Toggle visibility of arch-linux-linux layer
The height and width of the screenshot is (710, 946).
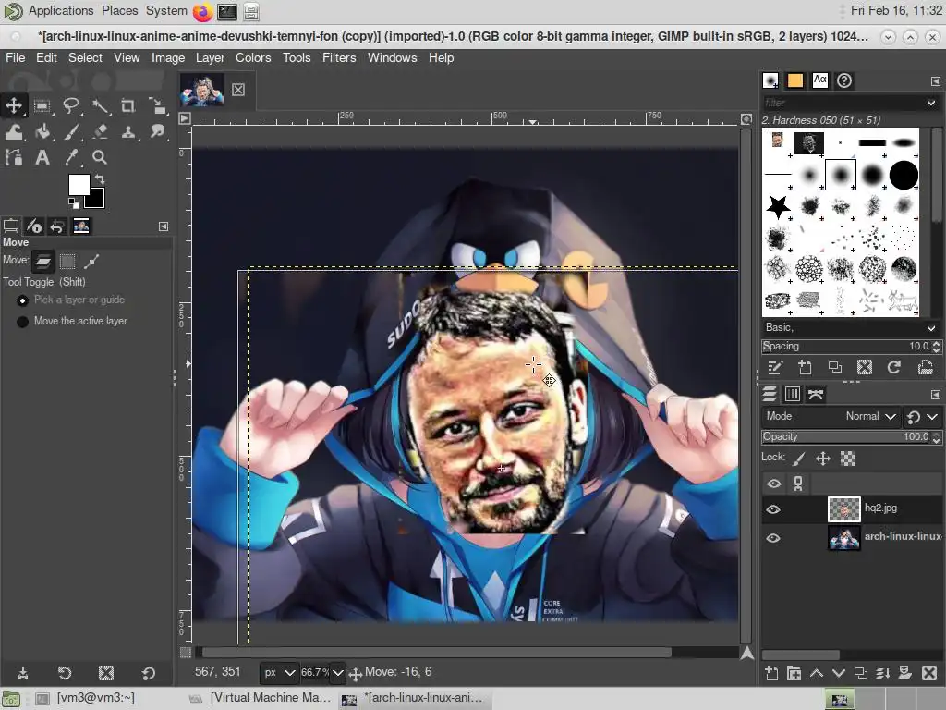(x=773, y=538)
